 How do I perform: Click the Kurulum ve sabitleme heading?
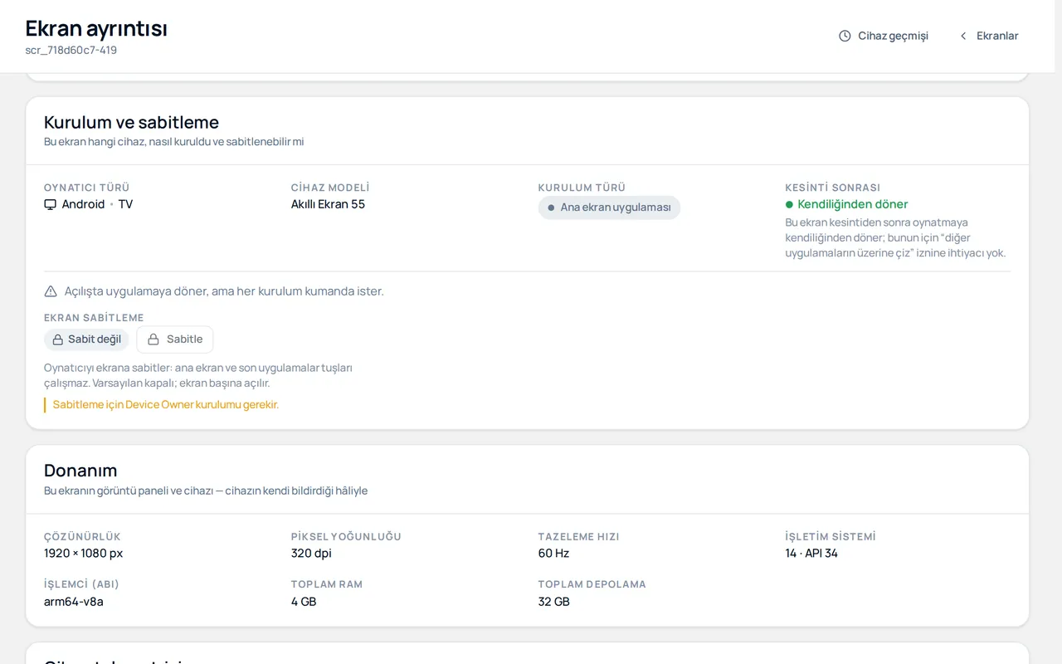tap(131, 122)
